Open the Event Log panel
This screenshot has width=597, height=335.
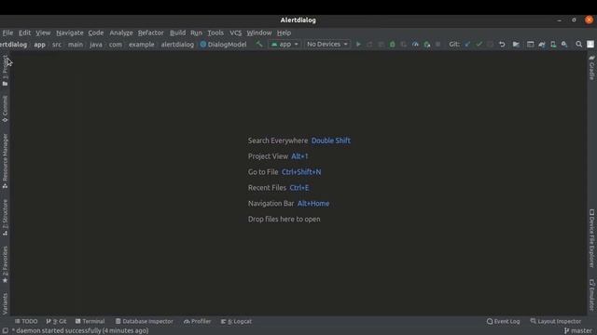coord(503,321)
